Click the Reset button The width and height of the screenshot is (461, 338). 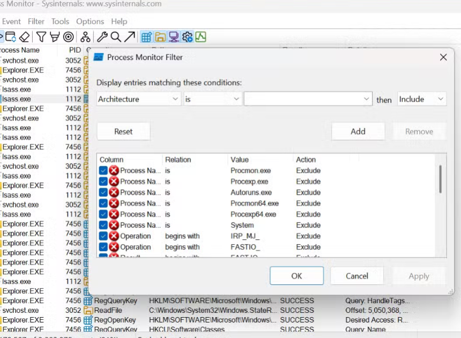click(123, 131)
